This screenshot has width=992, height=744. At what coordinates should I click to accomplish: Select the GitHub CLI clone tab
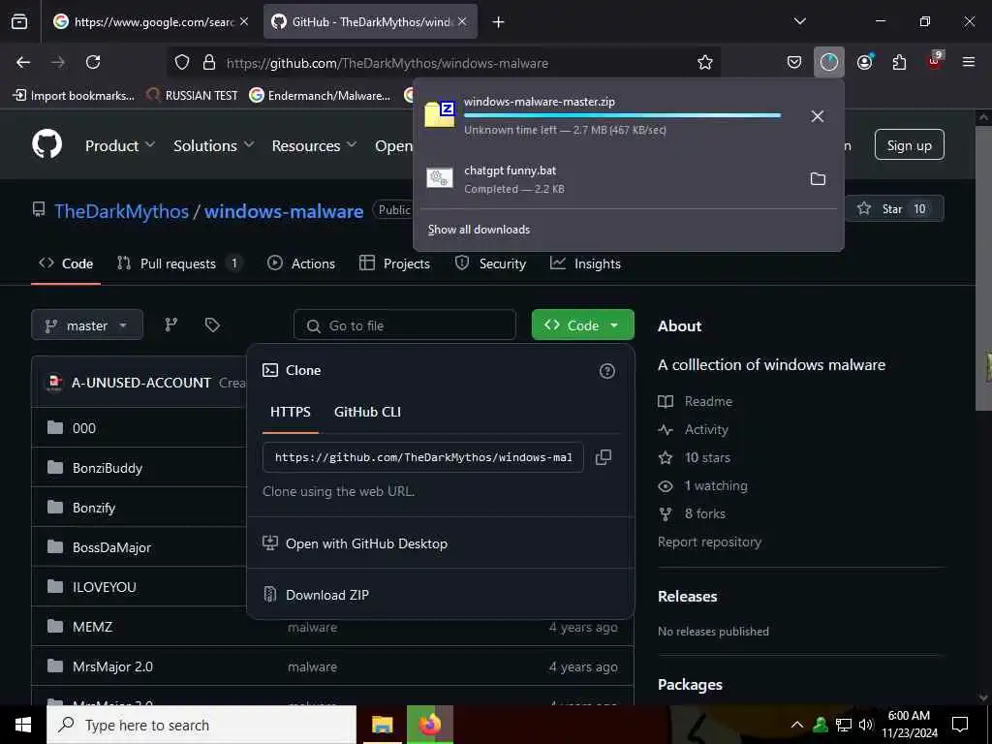pos(367,412)
